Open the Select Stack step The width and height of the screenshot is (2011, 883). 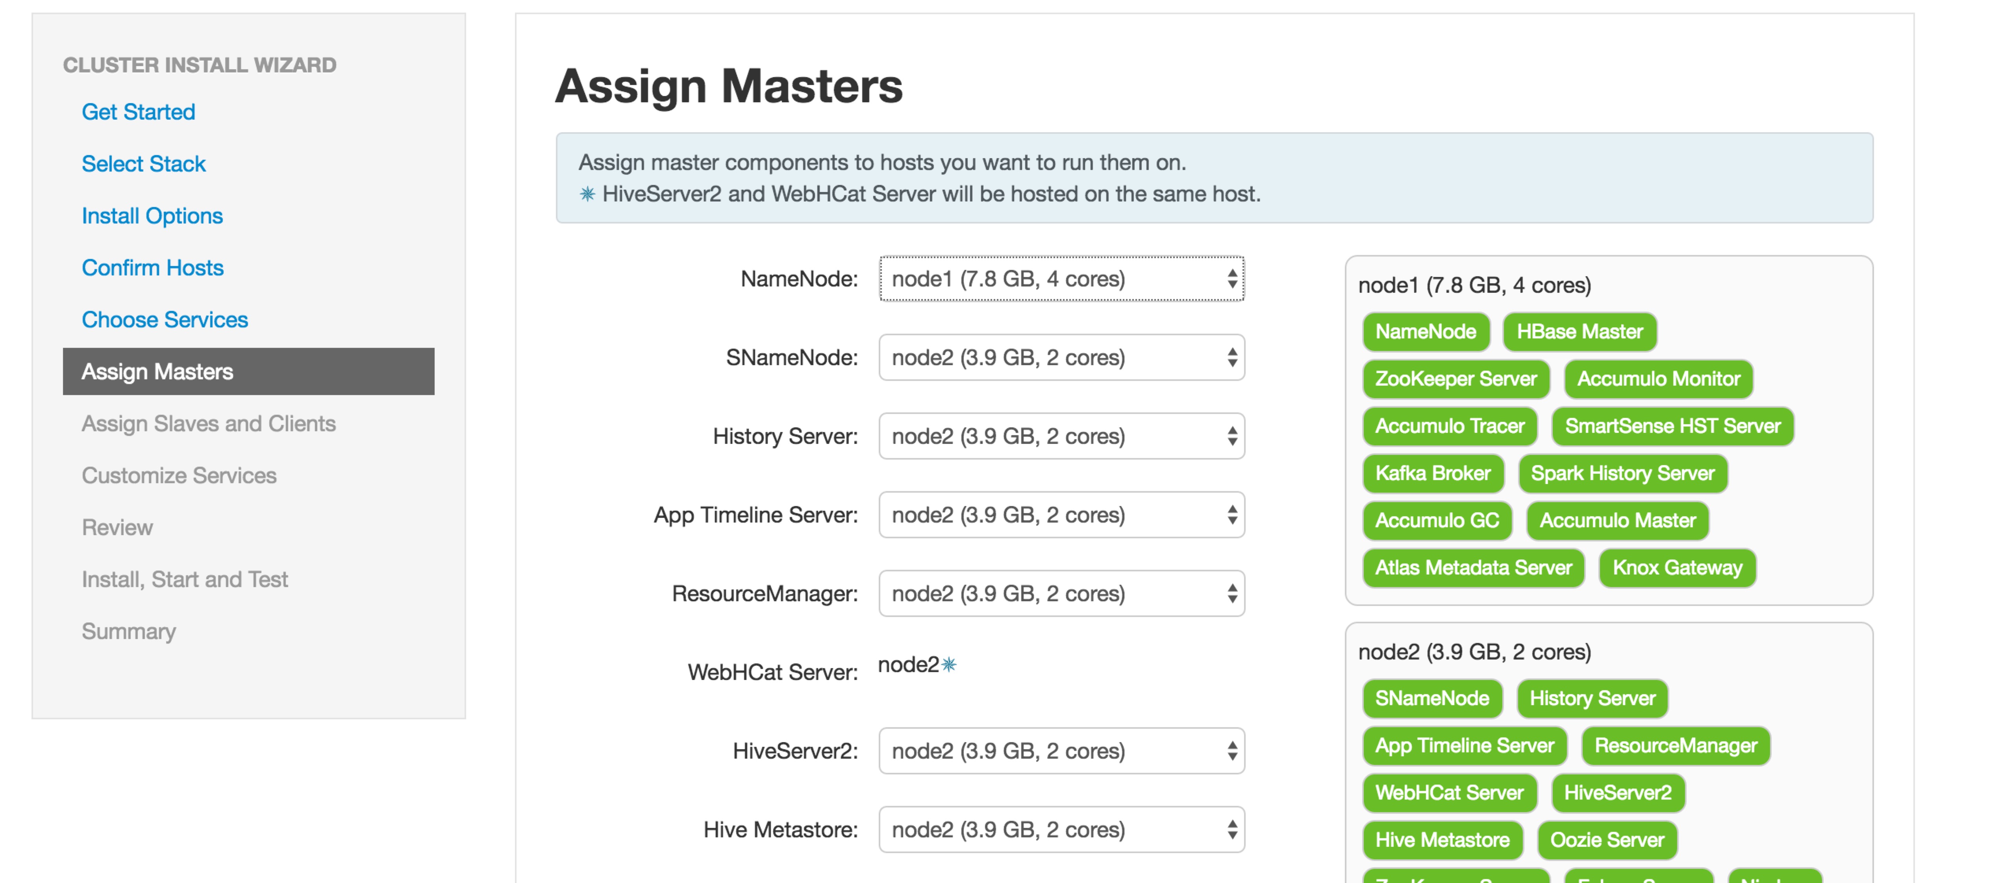point(144,164)
